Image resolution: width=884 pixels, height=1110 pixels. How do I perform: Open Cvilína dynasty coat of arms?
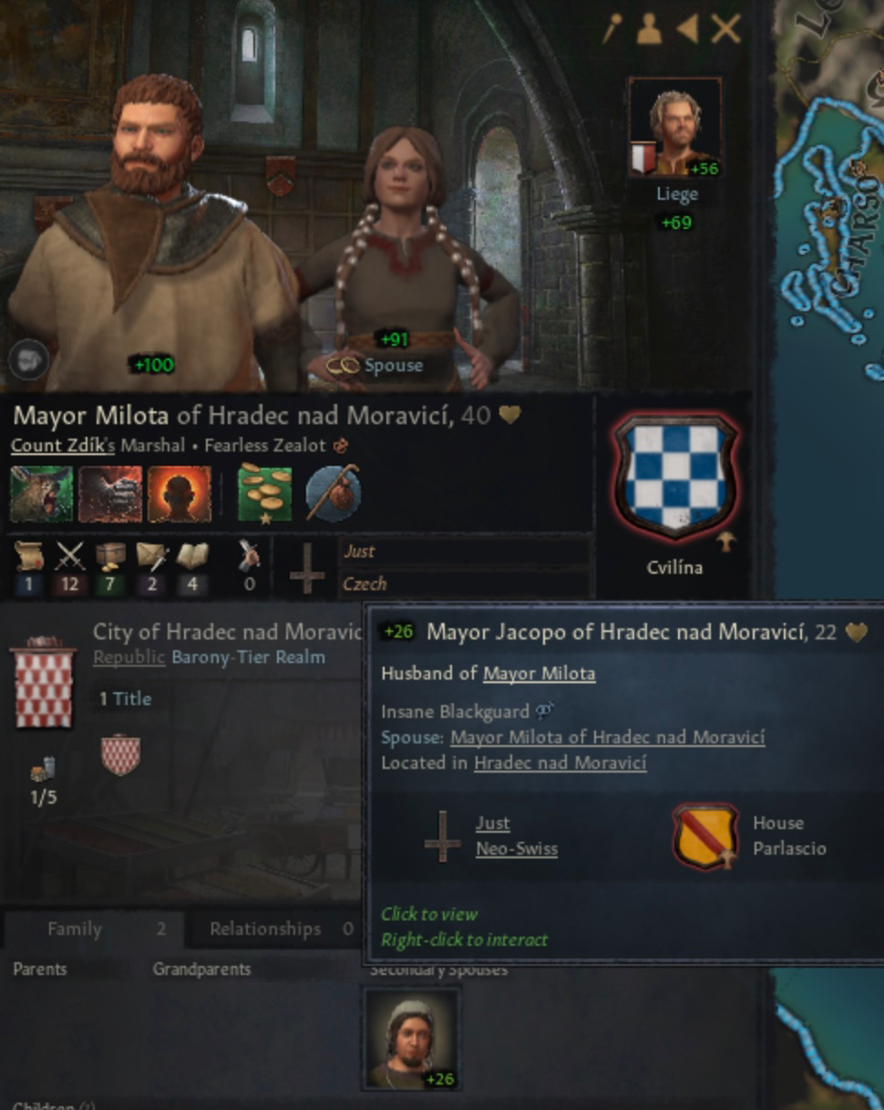click(x=675, y=477)
